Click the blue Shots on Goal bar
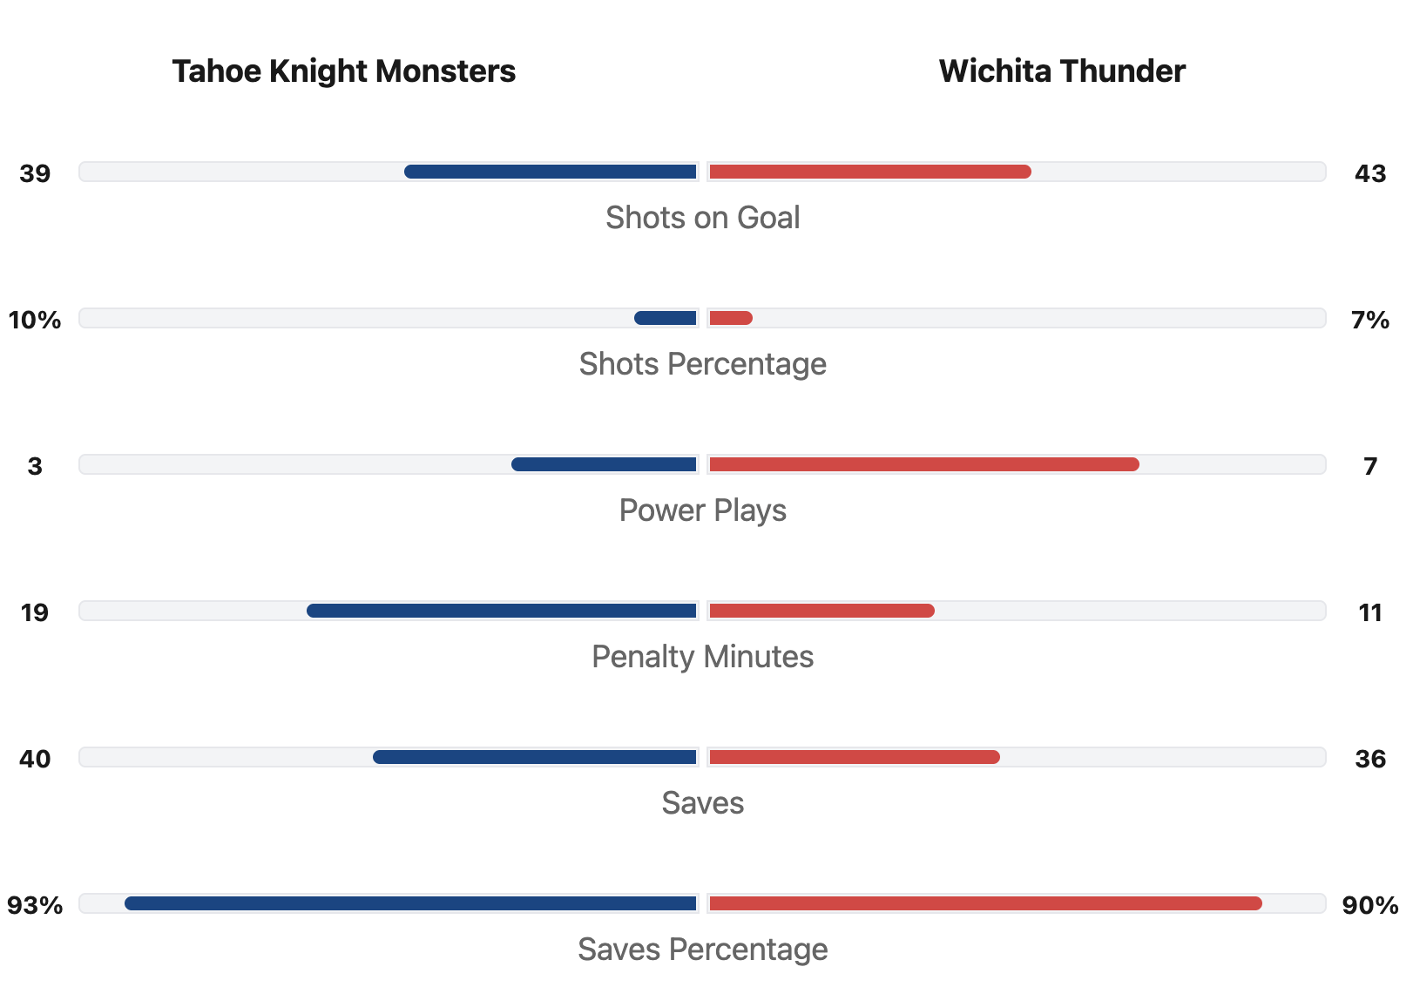 coord(551,172)
